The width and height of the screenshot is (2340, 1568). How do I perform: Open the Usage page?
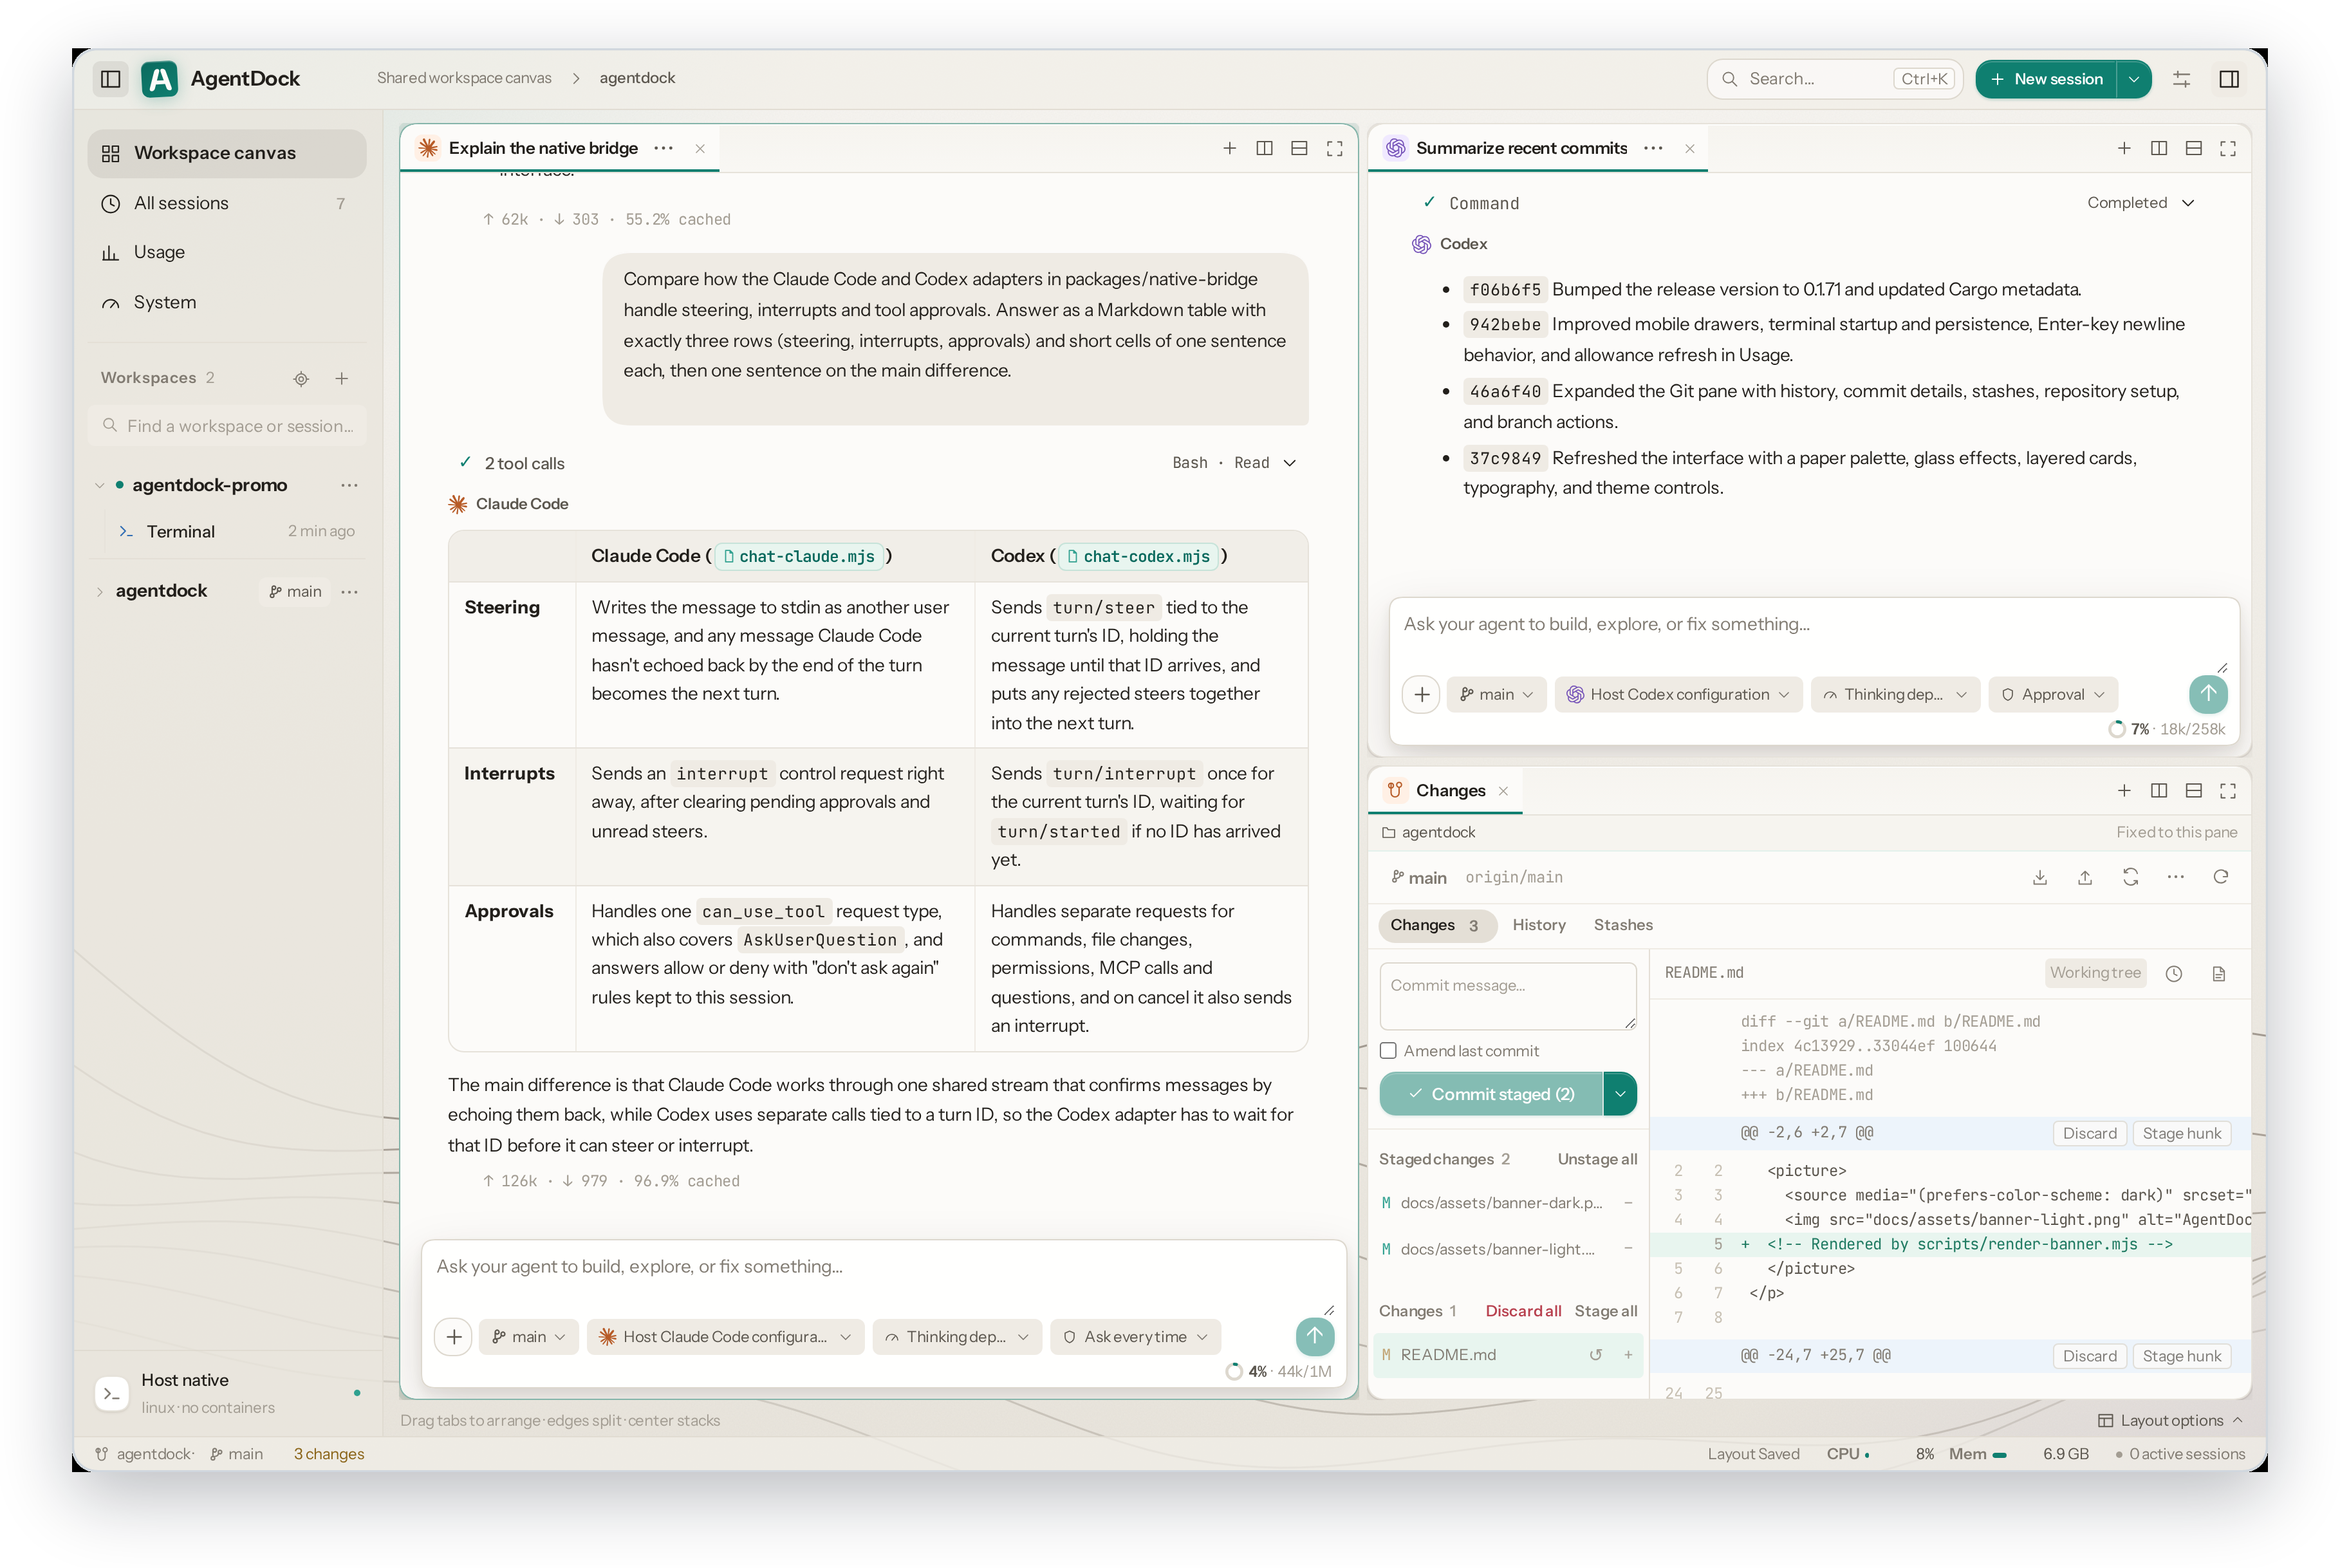pyautogui.click(x=227, y=252)
